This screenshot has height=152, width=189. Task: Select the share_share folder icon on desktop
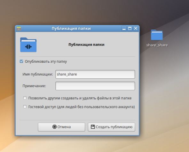[x=157, y=35]
